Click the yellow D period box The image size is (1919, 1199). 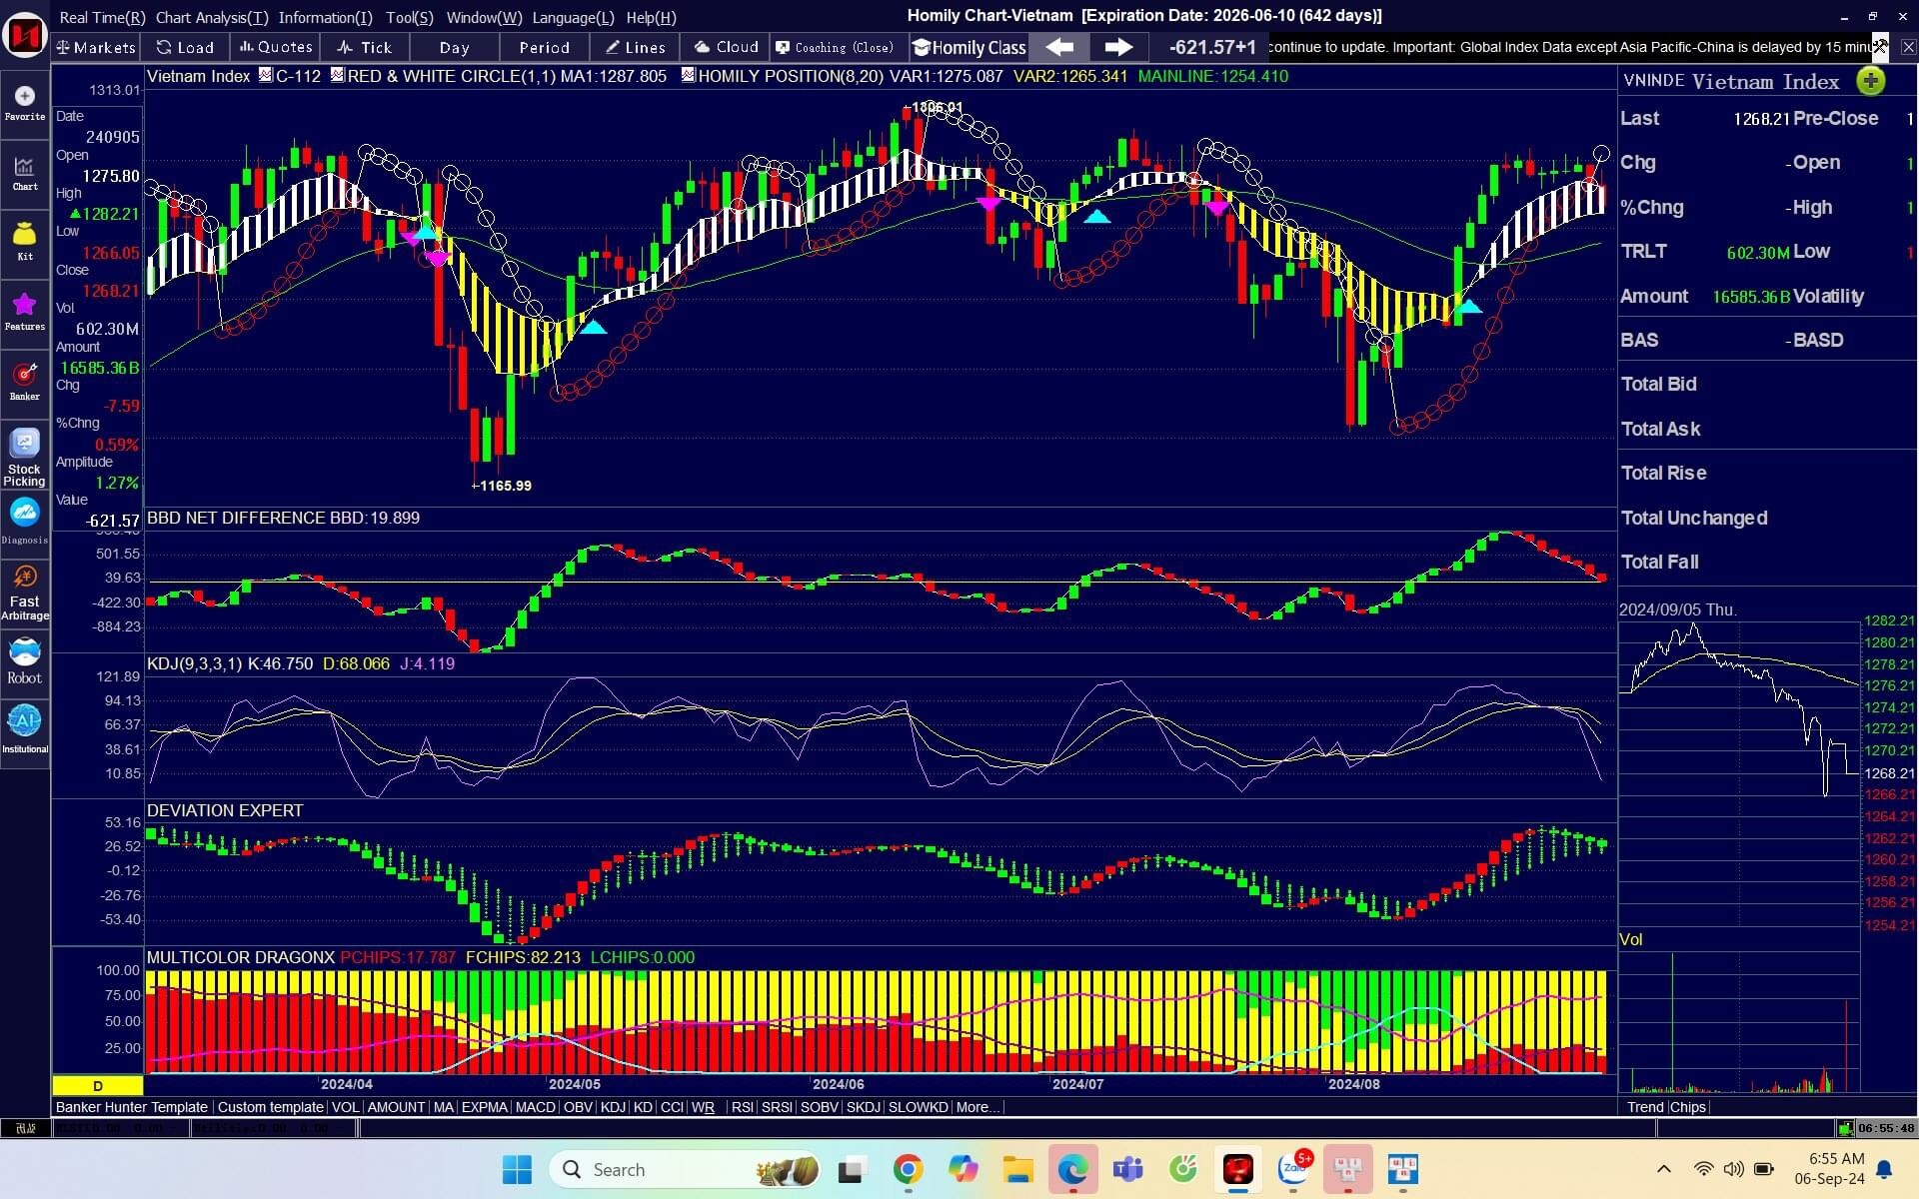pos(98,1085)
